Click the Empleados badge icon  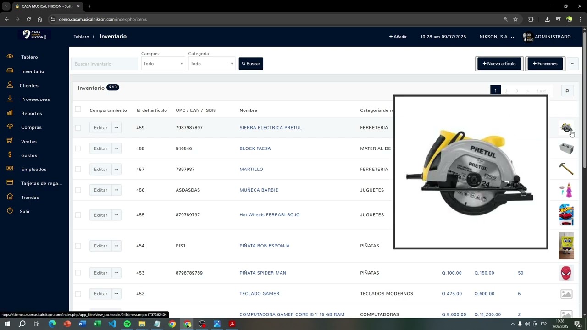coord(10,169)
